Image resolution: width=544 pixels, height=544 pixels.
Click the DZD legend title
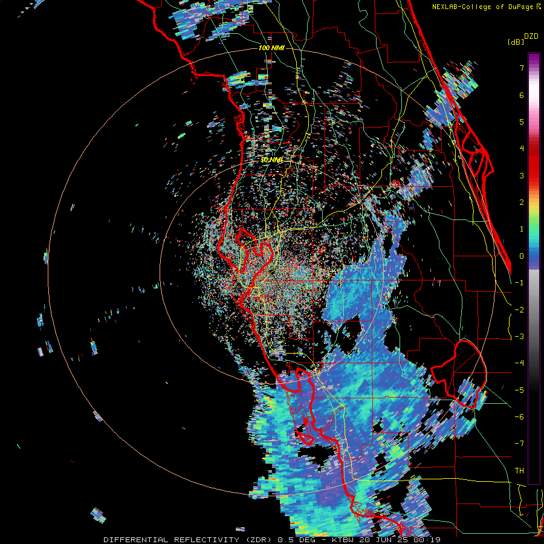[531, 36]
